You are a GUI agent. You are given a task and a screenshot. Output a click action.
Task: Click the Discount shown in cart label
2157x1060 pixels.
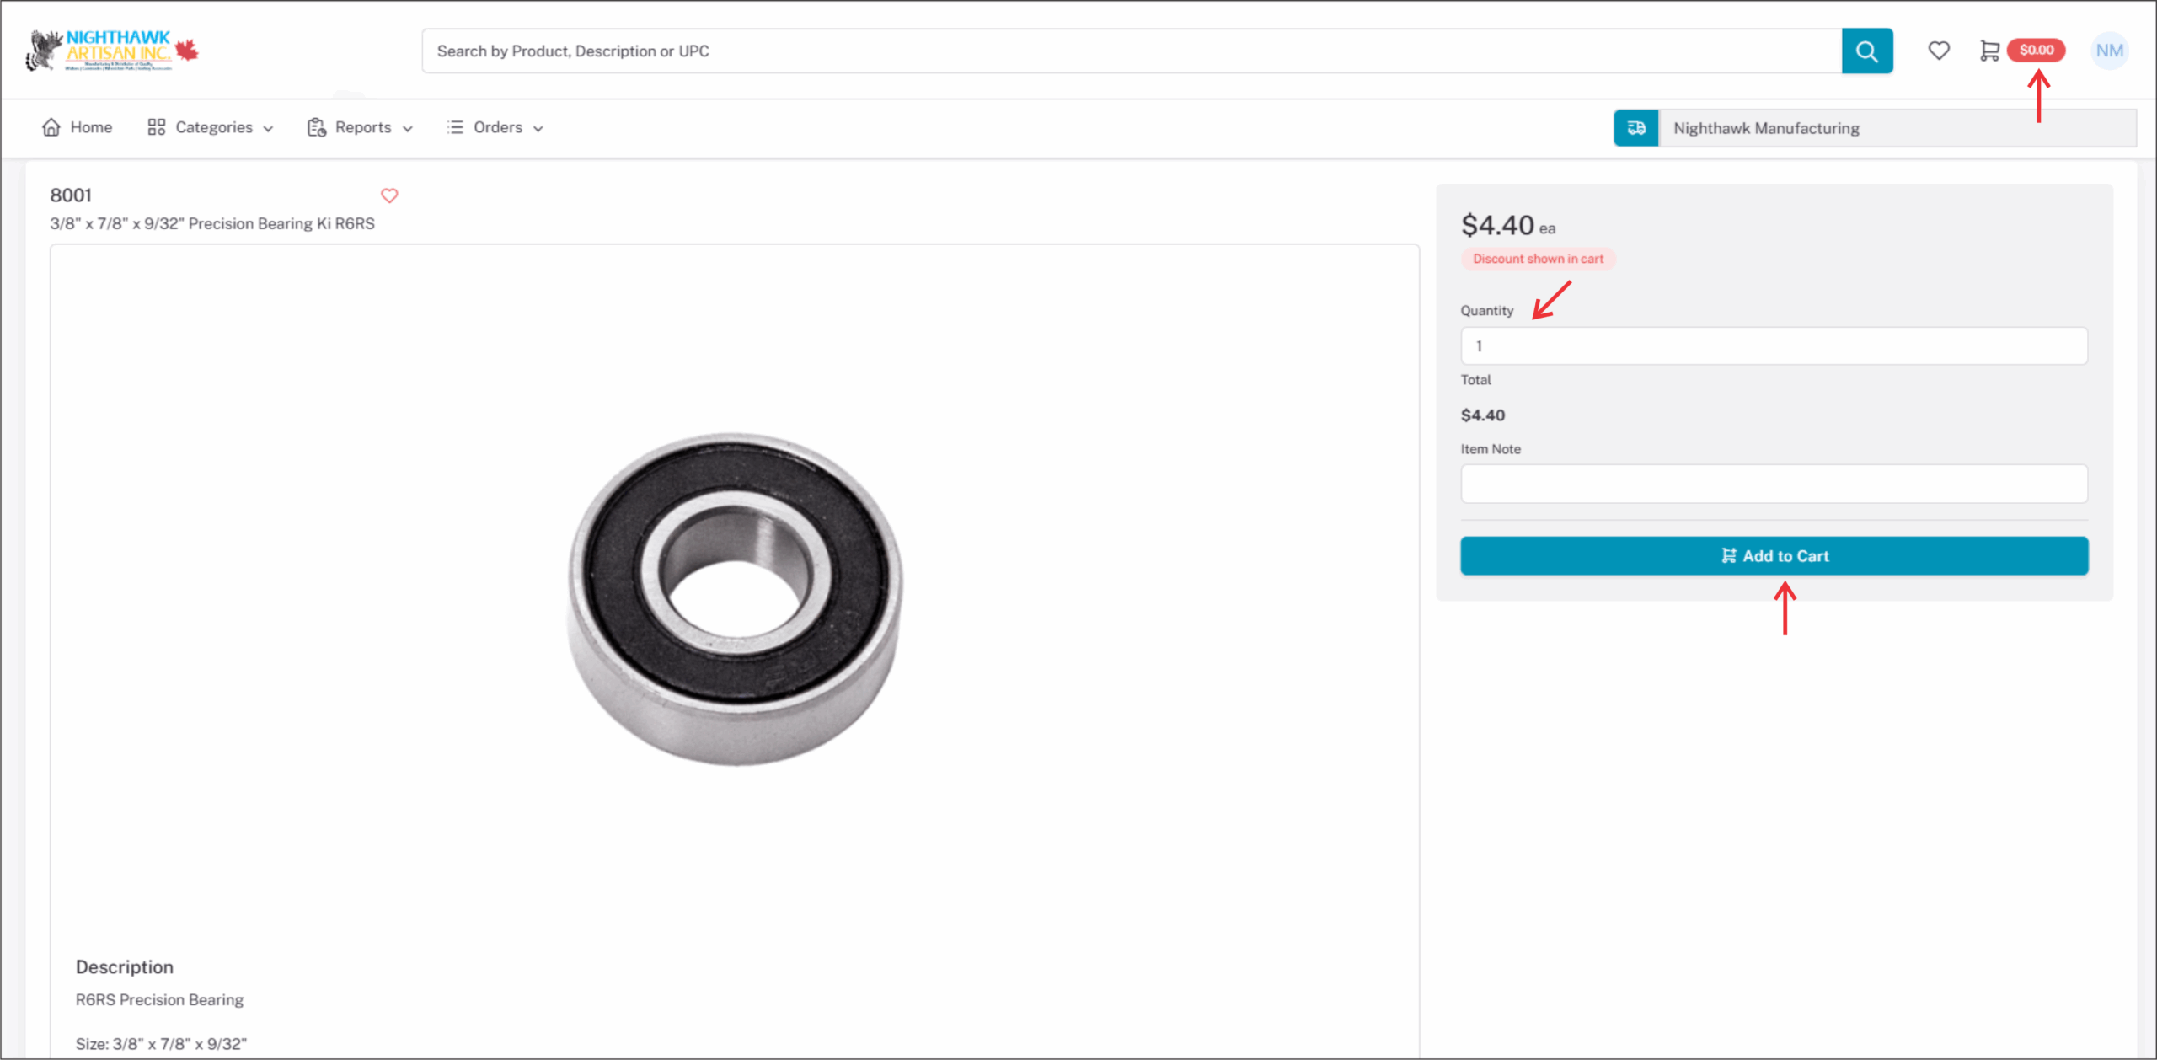[x=1538, y=259]
